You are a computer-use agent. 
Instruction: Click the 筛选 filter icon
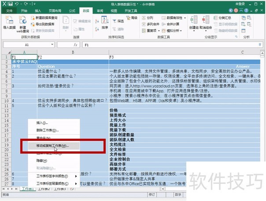click(x=118, y=21)
